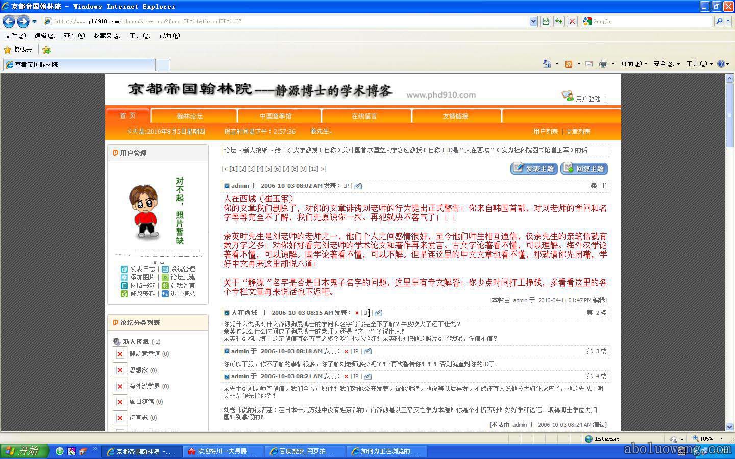The height and width of the screenshot is (459, 735).
Task: Click the 用户登陆 login link
Action: 587,99
